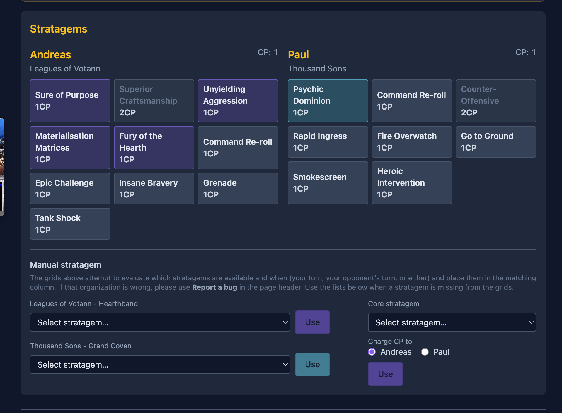Use the Fire Overwatch stratagem

click(x=411, y=141)
